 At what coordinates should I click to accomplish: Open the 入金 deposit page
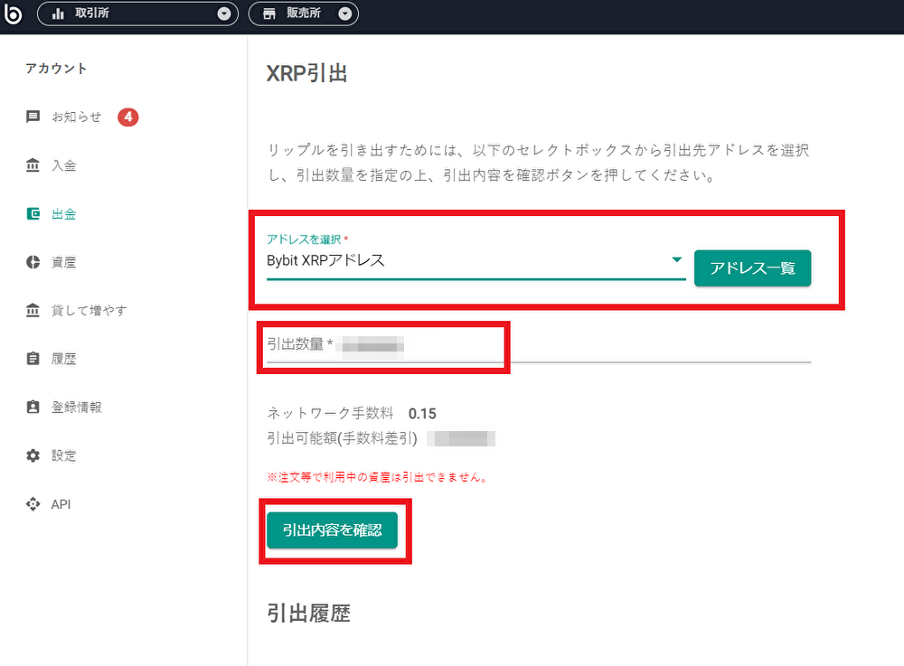[x=63, y=165]
